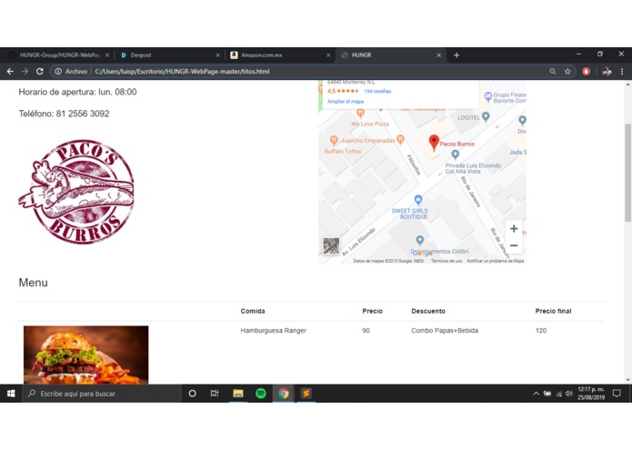This screenshot has height=449, width=632.
Task: Click the 'Teléfono: 81 2556 3092' text
Action: pyautogui.click(x=64, y=114)
